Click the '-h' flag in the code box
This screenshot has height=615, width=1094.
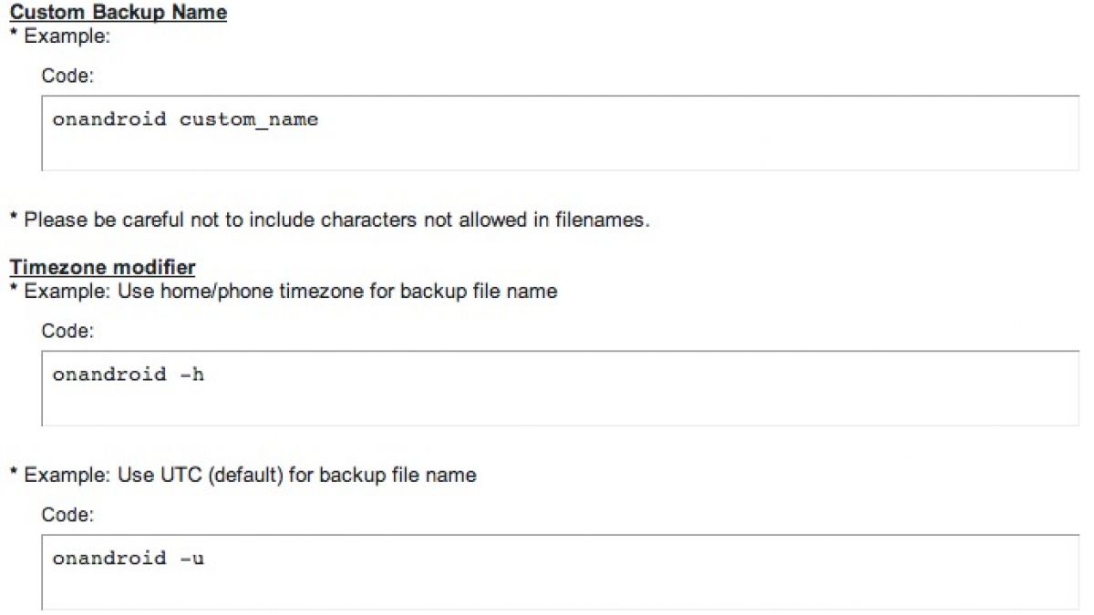(x=191, y=374)
